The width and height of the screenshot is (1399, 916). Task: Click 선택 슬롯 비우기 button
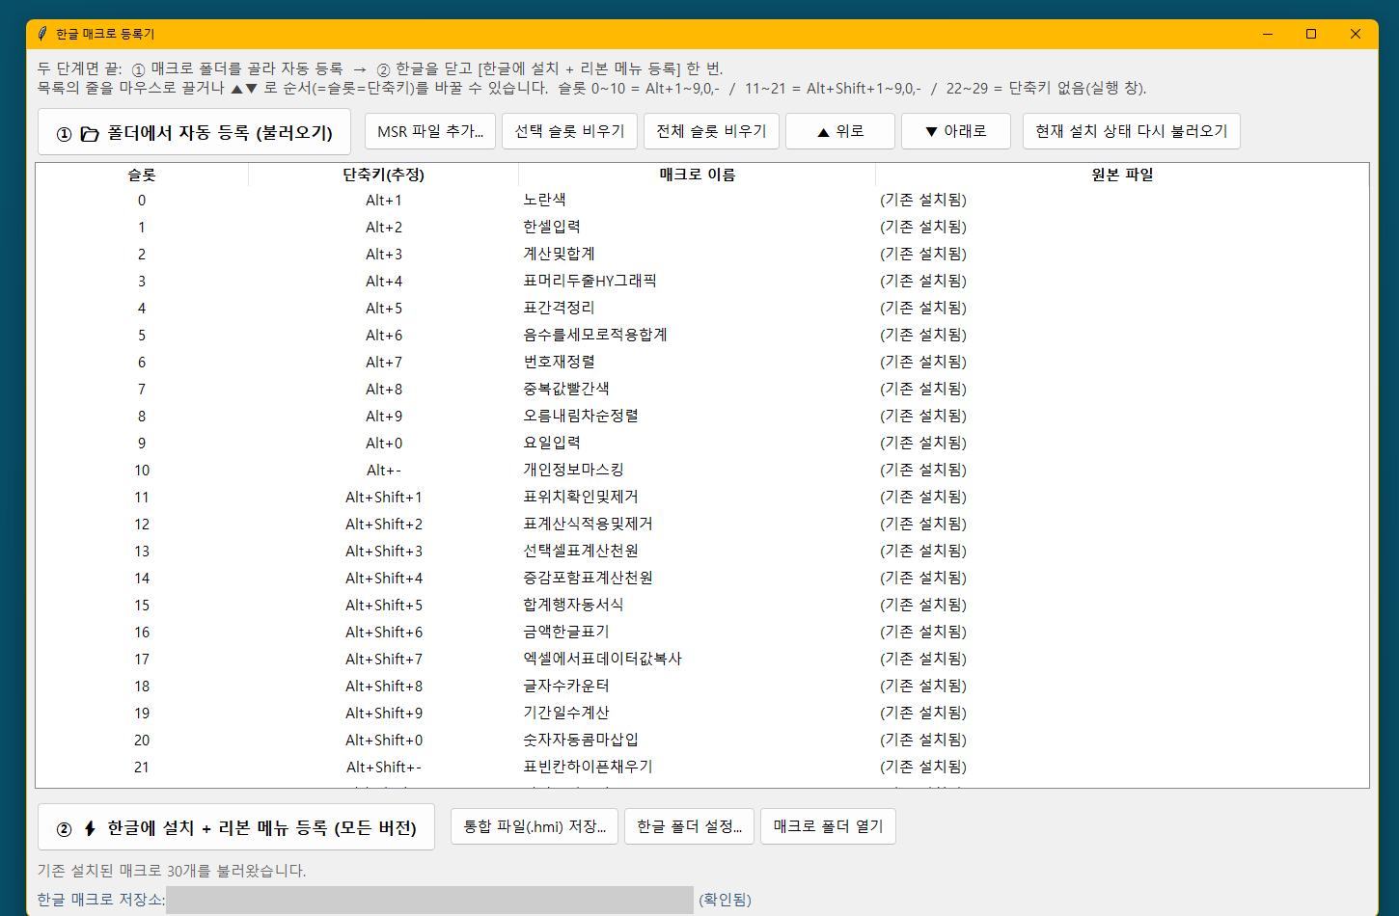point(569,131)
